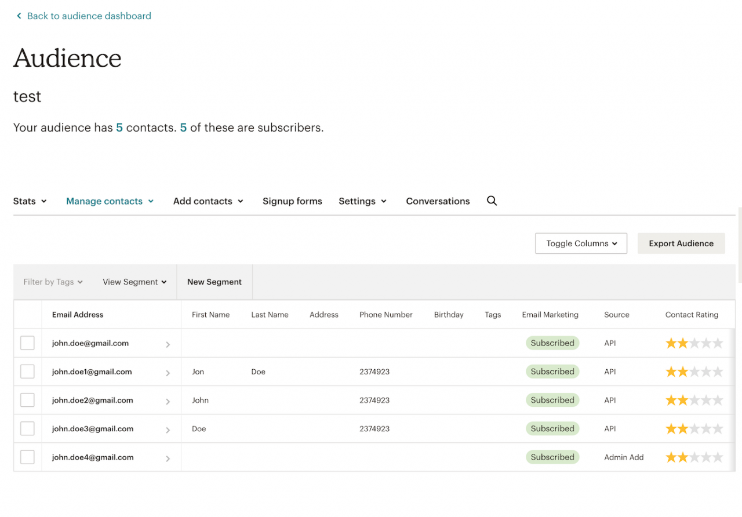Viewport: 742px width, 517px height.
Task: Click email john.doe2@gmail.com
Action: 93,400
